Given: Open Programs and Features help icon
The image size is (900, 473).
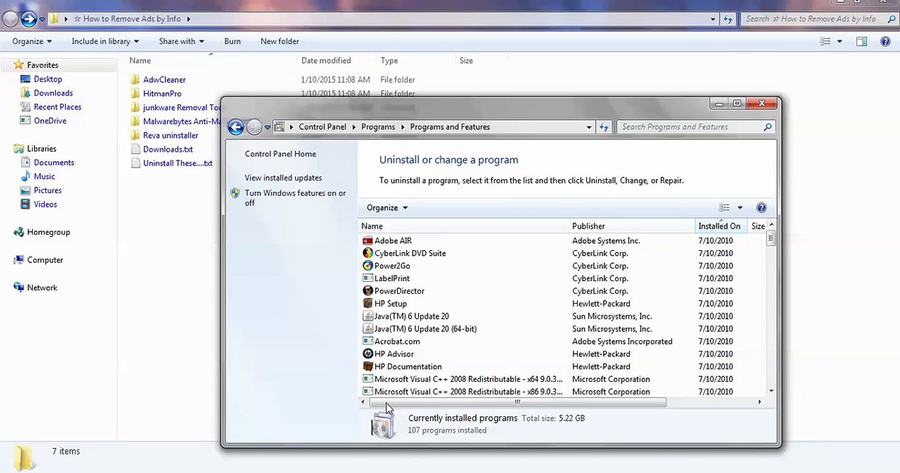Looking at the screenshot, I should click(x=761, y=208).
